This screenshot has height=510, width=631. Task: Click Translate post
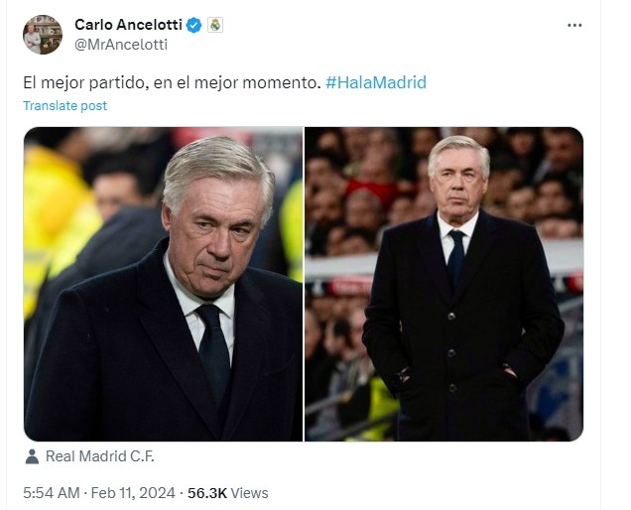coord(64,105)
